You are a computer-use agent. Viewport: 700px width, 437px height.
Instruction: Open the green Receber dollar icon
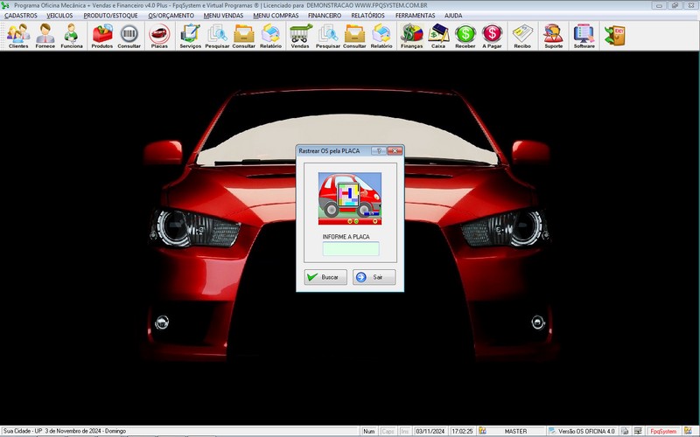tap(465, 36)
